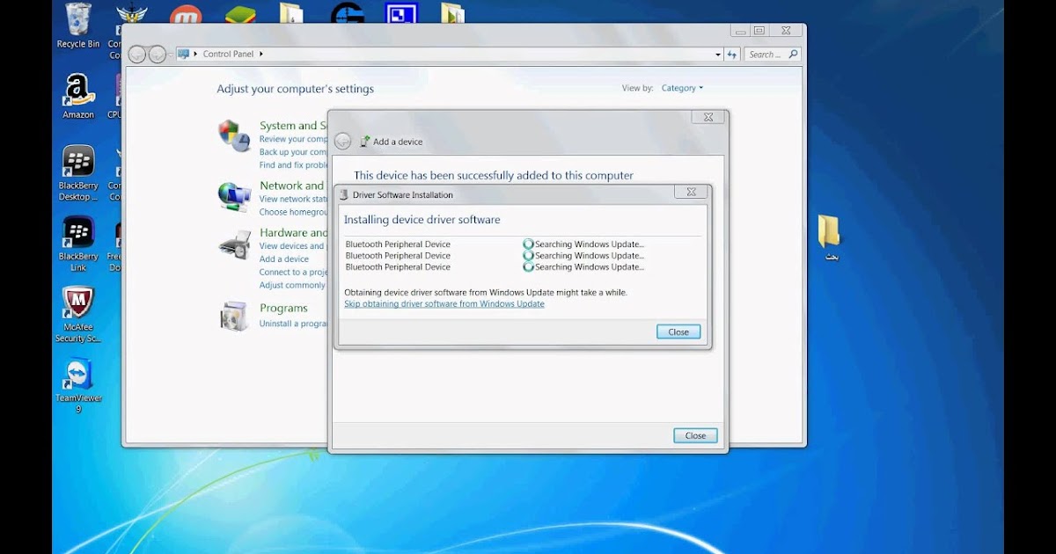Open the Recycle Bin desktop icon
Image resolution: width=1056 pixels, height=554 pixels.
(77, 25)
